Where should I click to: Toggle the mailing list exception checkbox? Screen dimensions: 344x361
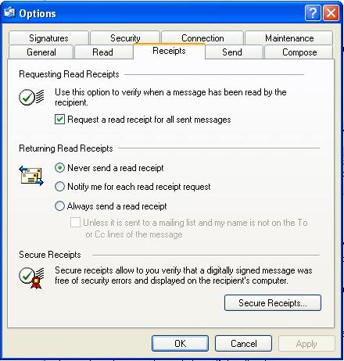coord(75,223)
